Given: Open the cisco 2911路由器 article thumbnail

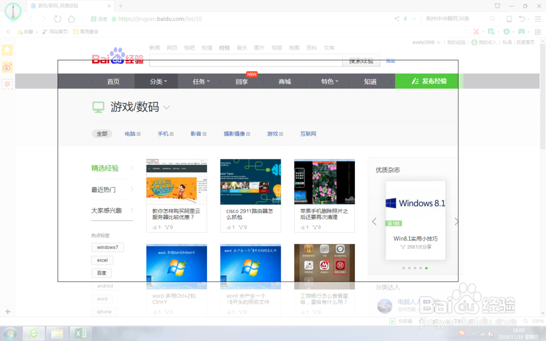Looking at the screenshot, I should point(251,182).
